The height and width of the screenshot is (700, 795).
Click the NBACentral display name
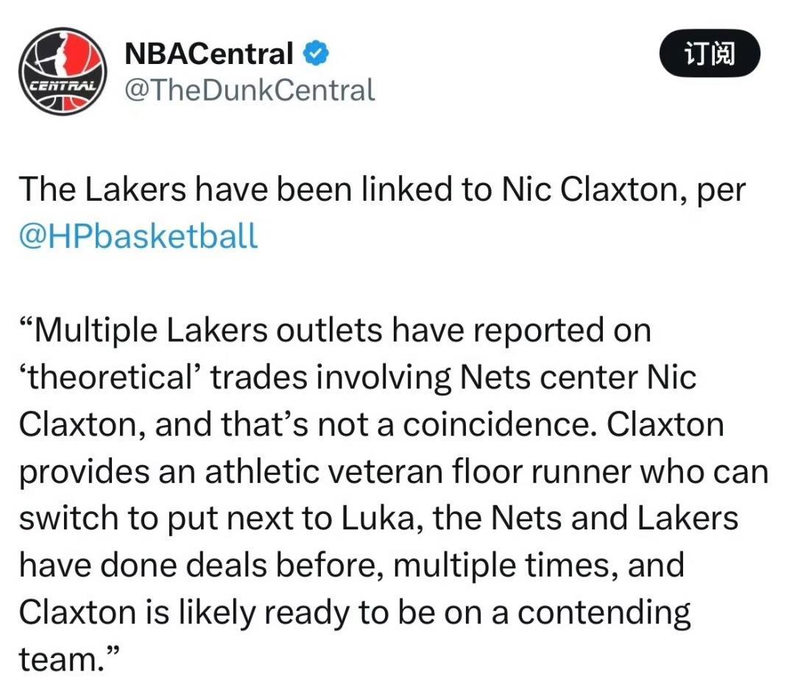coord(209,53)
